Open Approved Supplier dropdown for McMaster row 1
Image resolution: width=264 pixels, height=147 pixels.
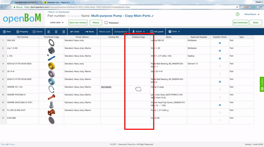(209, 41)
